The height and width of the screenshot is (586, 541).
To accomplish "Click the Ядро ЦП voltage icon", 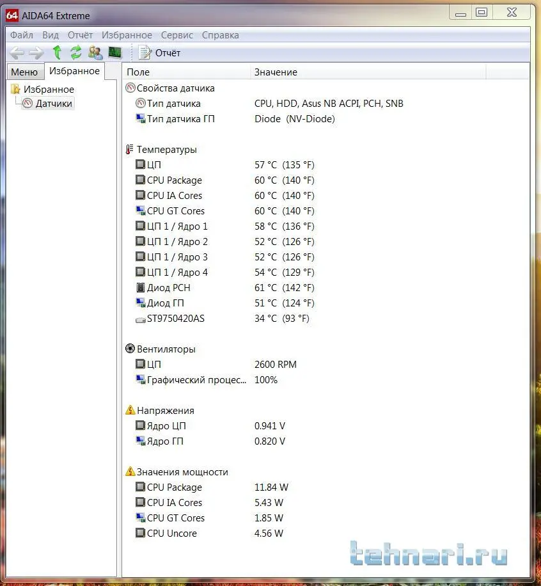I will coord(141,425).
